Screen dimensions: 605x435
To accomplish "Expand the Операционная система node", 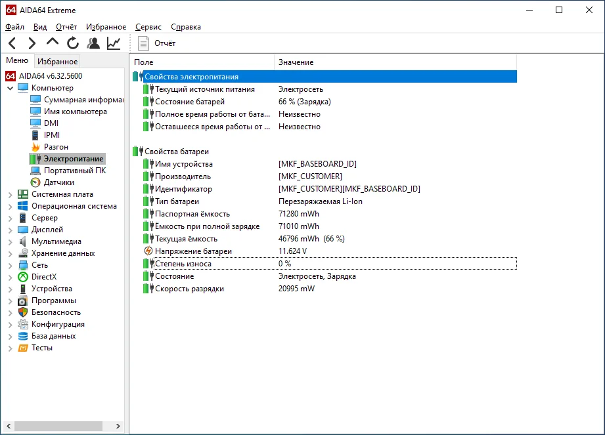I will 10,207.
